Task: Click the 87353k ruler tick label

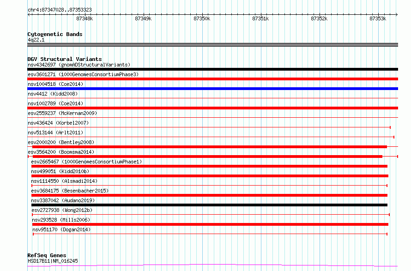Action: tap(378, 18)
